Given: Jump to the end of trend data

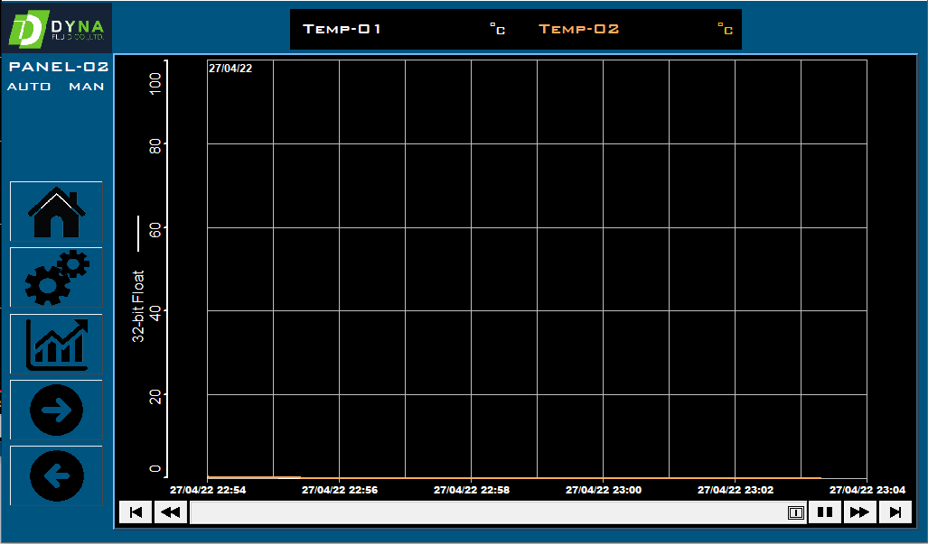Looking at the screenshot, I should [x=895, y=512].
